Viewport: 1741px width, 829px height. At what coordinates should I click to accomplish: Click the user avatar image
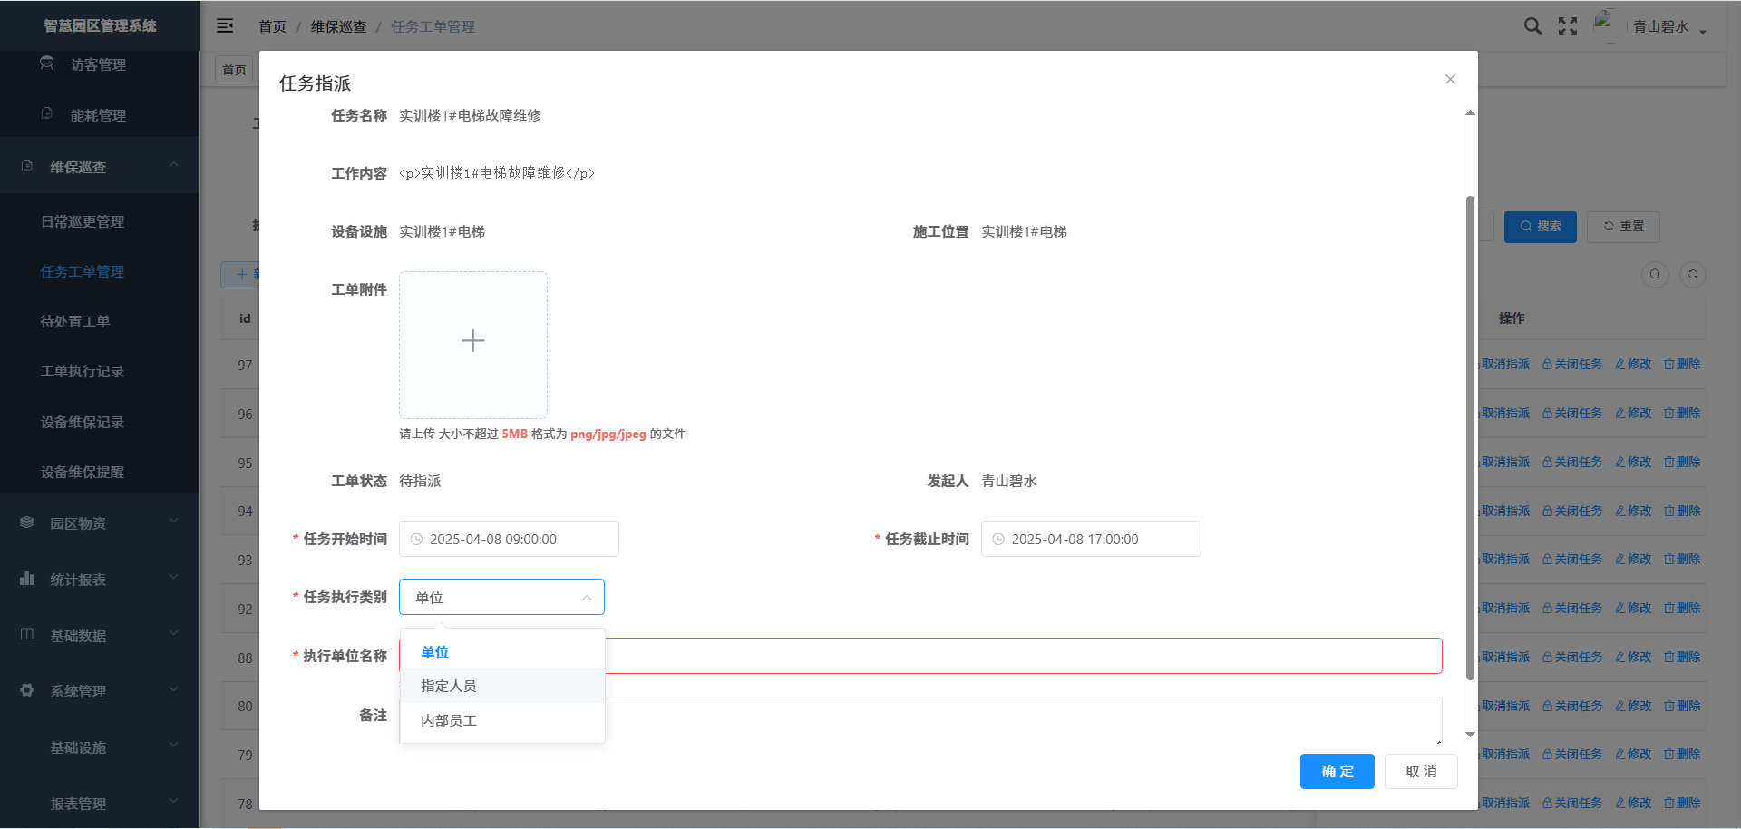click(1604, 24)
